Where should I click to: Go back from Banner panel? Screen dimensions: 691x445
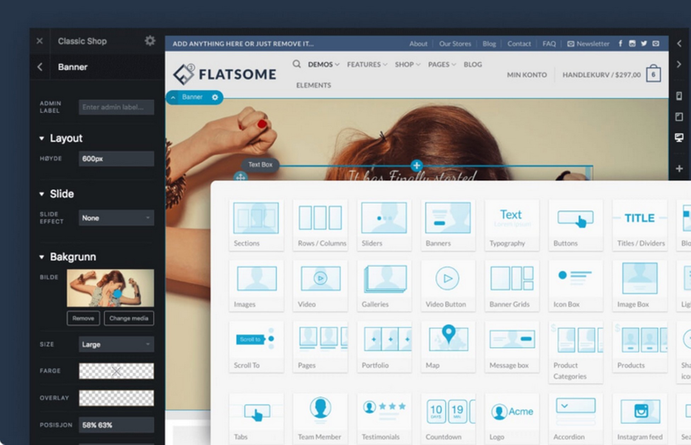(40, 67)
